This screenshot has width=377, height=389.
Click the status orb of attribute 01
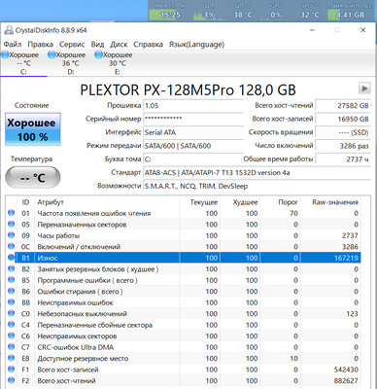point(12,213)
